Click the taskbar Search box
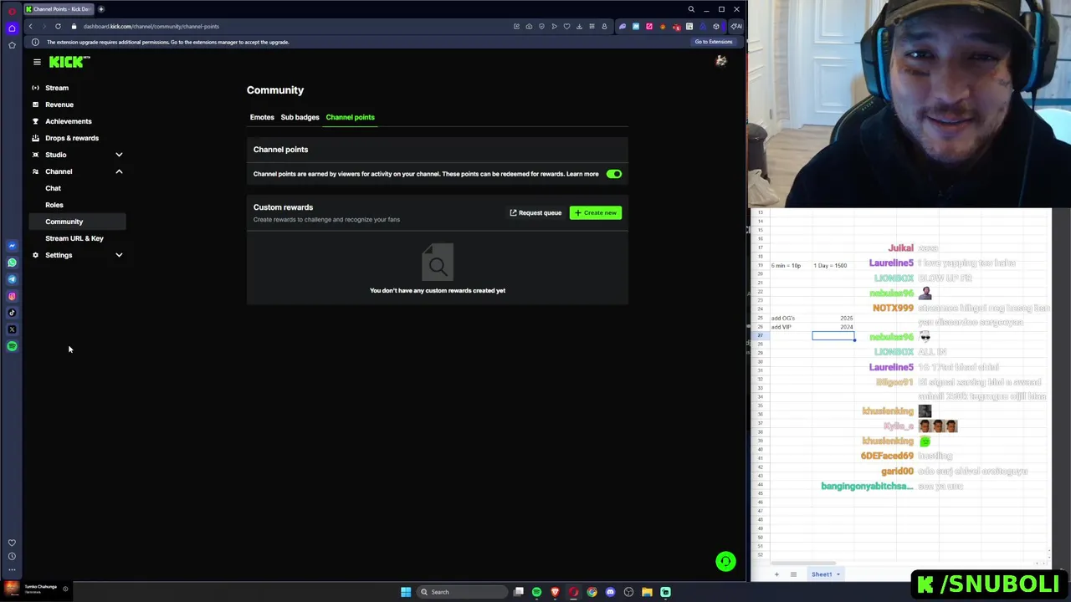 click(x=464, y=592)
